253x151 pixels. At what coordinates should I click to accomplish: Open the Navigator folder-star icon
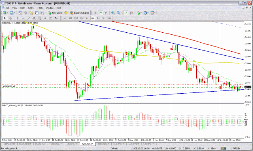point(31,13)
